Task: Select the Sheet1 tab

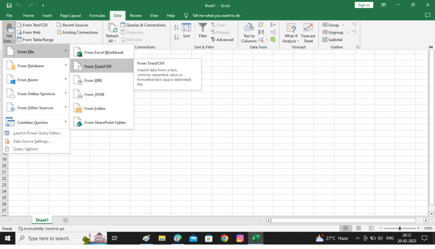Action: pyautogui.click(x=42, y=220)
